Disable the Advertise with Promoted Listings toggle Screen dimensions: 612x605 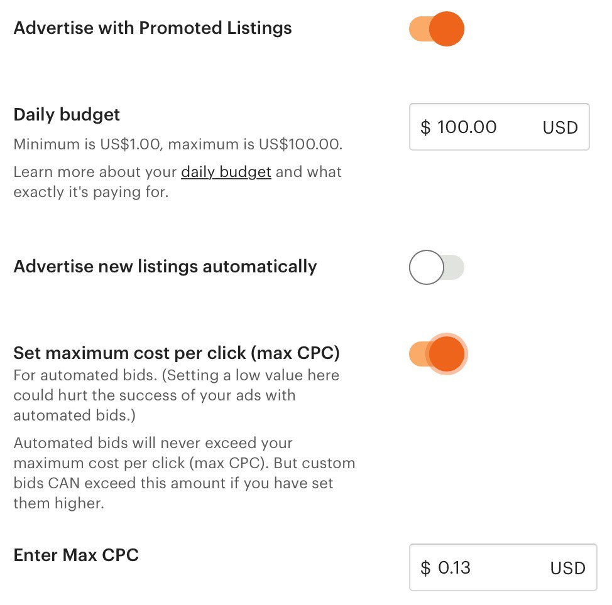436,29
